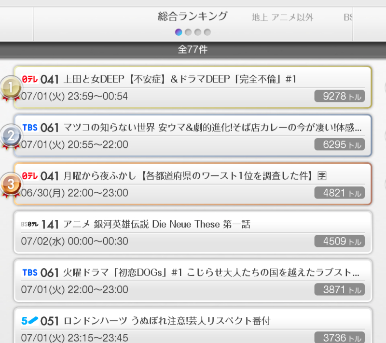The image size is (386, 343).
Task: Open ロンドンハーツ うぬぼれ注意 program title
Action: tap(167, 321)
